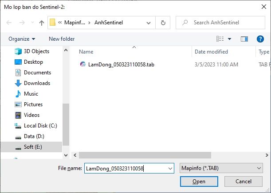271x193 pixels.
Task: Click the Open button
Action: [199, 181]
